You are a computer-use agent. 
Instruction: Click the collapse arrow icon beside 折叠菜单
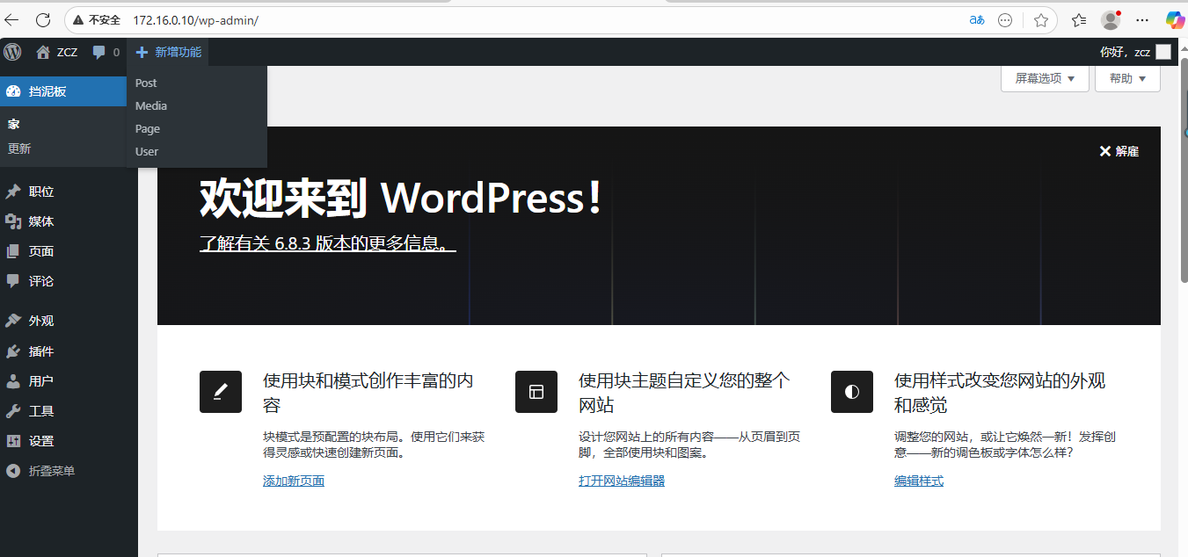coord(13,471)
